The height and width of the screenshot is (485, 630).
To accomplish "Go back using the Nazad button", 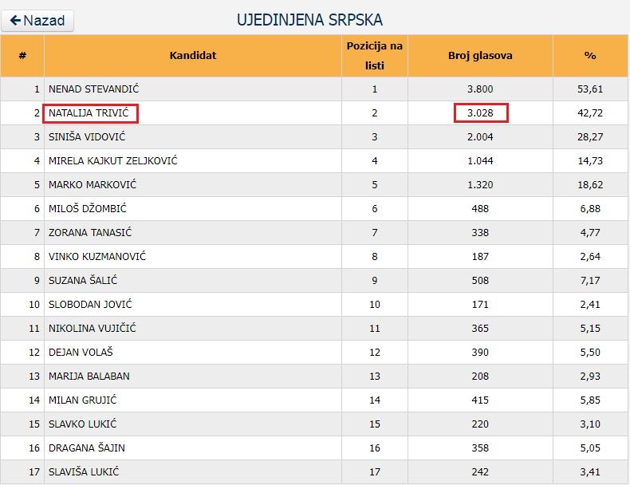I will click(x=37, y=21).
